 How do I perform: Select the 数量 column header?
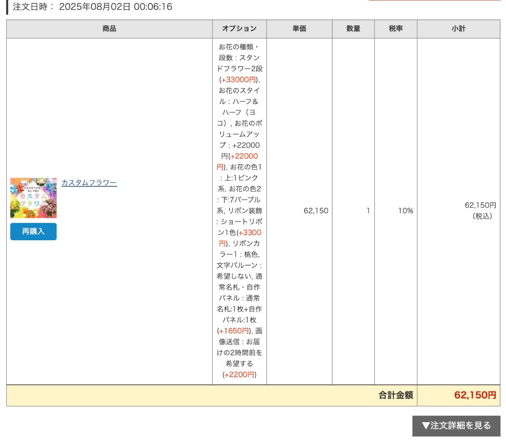(x=353, y=29)
